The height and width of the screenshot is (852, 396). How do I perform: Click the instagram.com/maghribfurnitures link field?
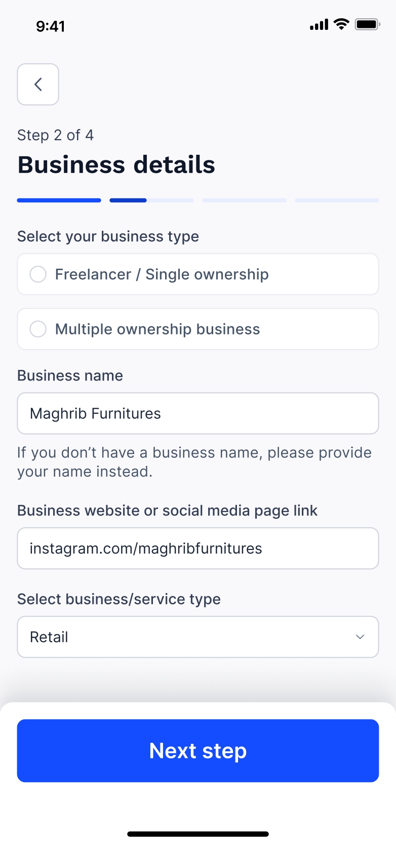[198, 548]
